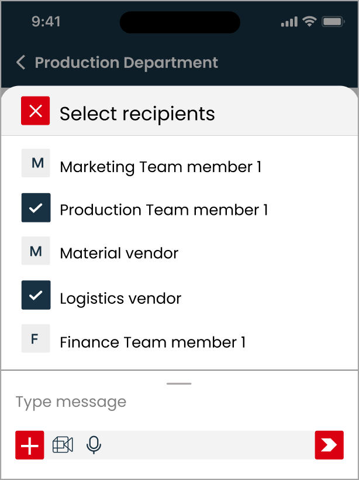Viewport: 359px width, 480px height.
Task: Open the Production Department chat header
Action: tap(126, 63)
